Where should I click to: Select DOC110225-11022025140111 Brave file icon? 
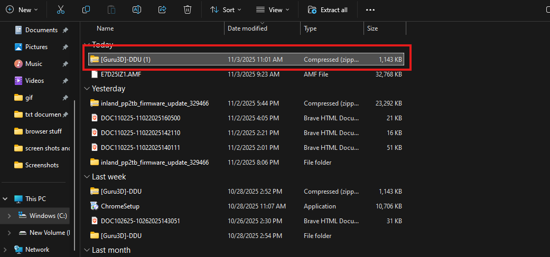95,147
